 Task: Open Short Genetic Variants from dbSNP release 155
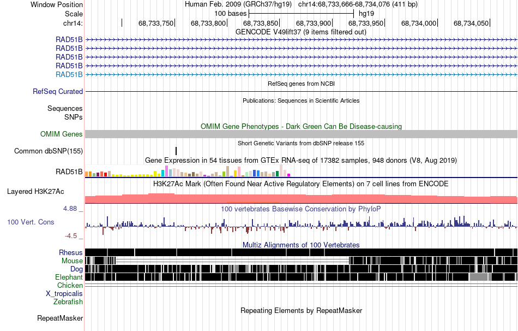coord(301,143)
